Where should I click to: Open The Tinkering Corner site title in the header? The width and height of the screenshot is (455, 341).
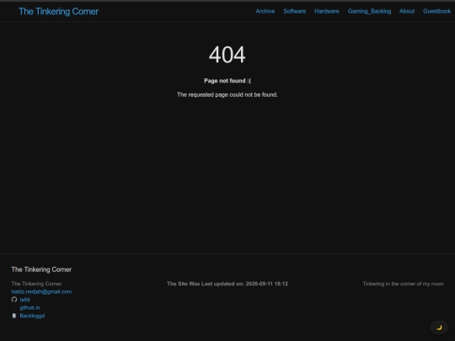point(58,11)
